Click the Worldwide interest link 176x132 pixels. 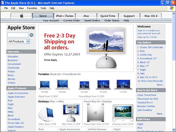pyautogui.click(x=13, y=68)
